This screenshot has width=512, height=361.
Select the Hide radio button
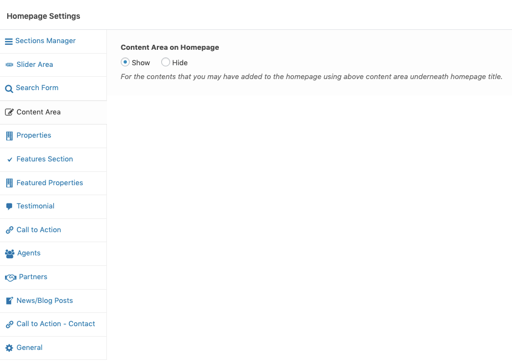pyautogui.click(x=166, y=62)
